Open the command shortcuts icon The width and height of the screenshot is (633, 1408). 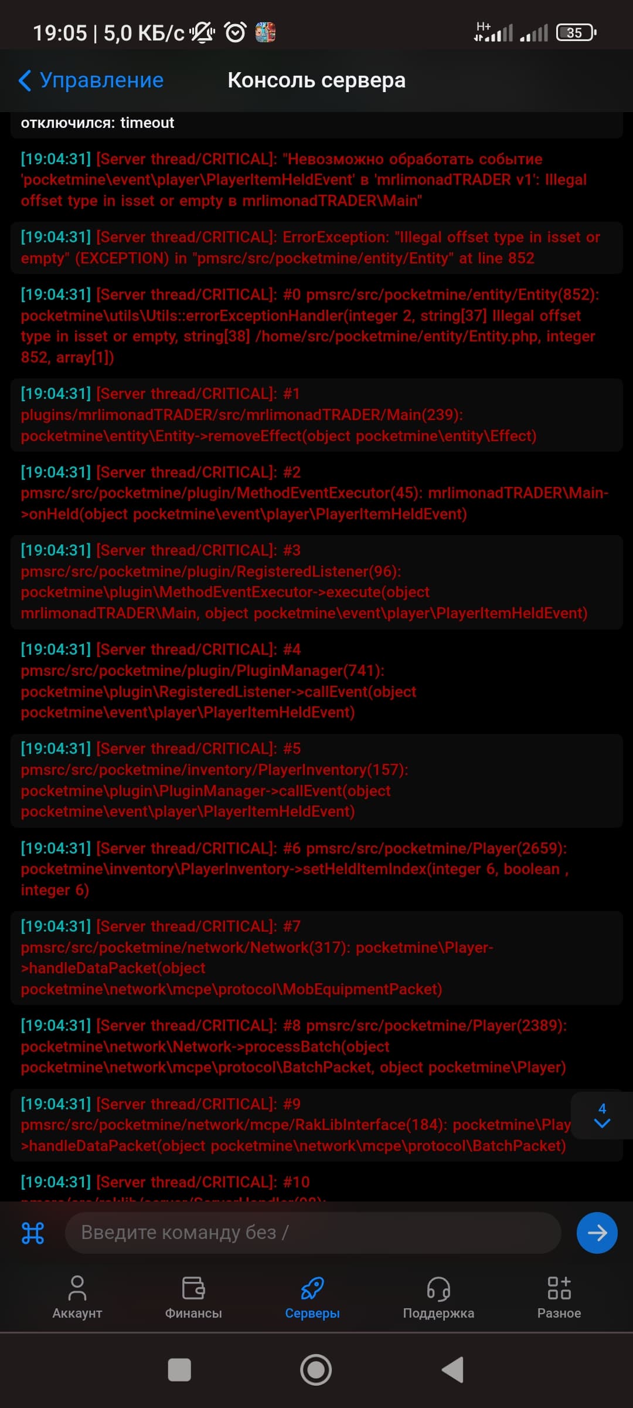coord(33,1233)
